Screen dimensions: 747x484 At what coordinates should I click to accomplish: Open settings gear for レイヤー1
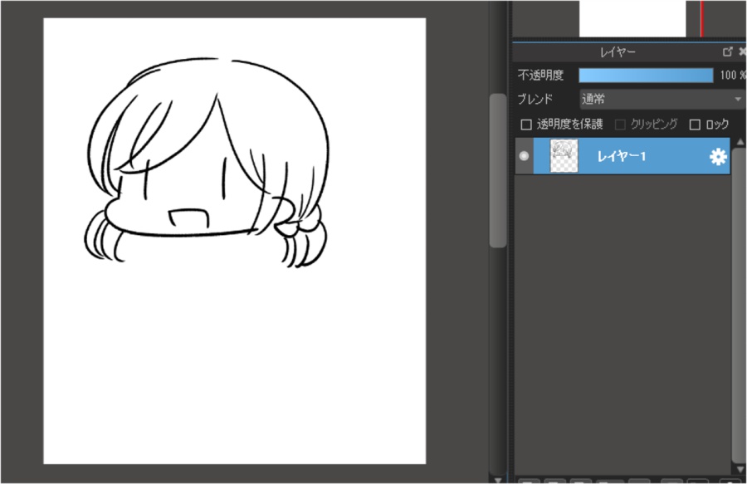(x=718, y=157)
